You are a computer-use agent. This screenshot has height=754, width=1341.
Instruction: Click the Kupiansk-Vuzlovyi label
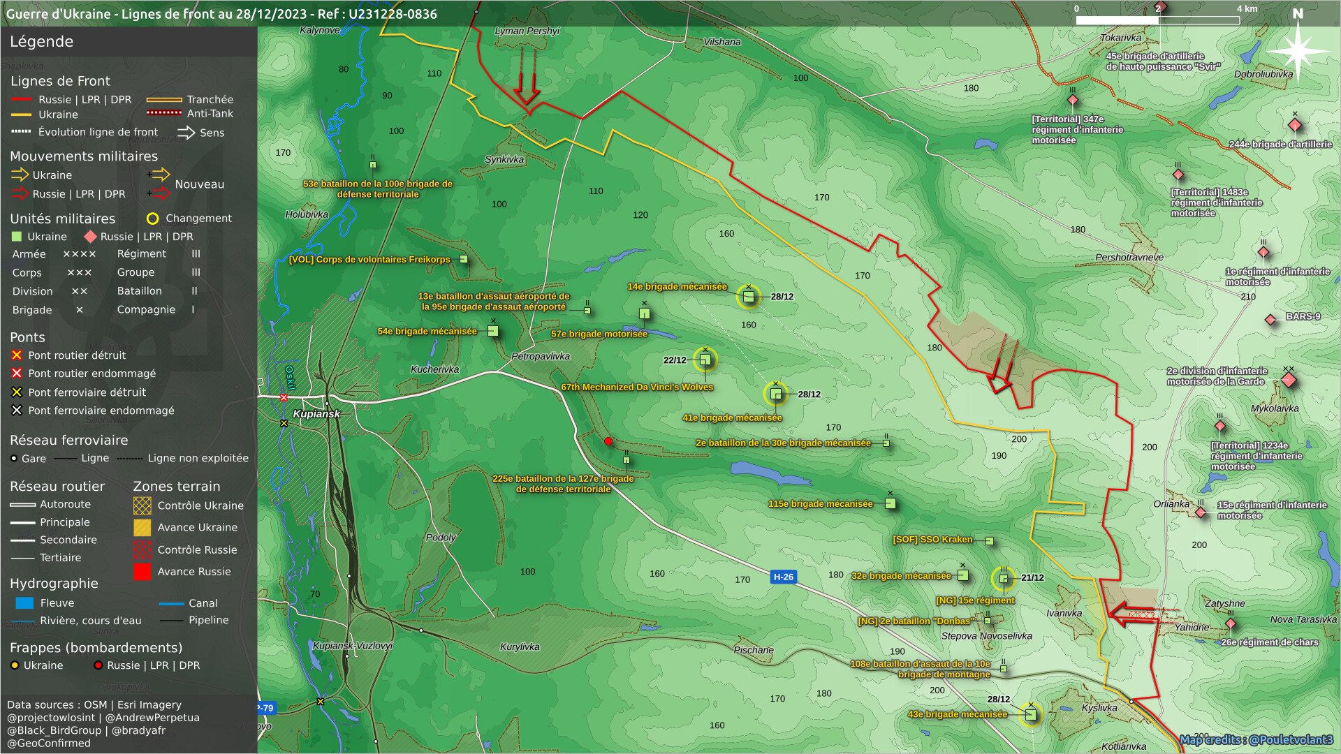353,646
